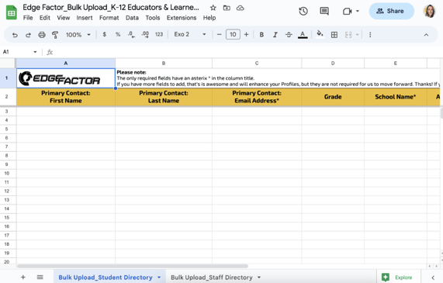This screenshot has height=283, width=443.
Task: Expand merge cells options arrow
Action: pyautogui.click(x=357, y=35)
